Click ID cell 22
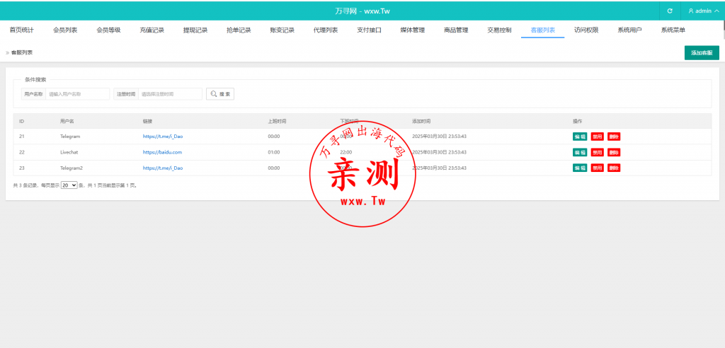Image resolution: width=725 pixels, height=348 pixels. pos(22,152)
